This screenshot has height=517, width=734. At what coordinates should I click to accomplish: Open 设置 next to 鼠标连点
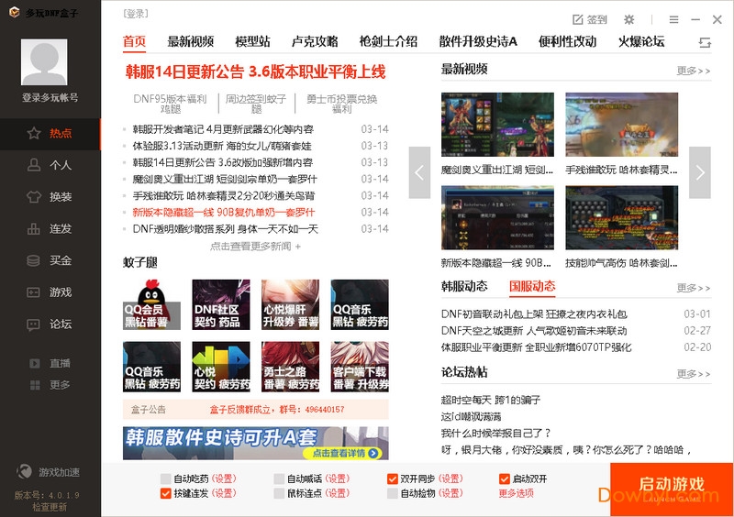(x=337, y=493)
